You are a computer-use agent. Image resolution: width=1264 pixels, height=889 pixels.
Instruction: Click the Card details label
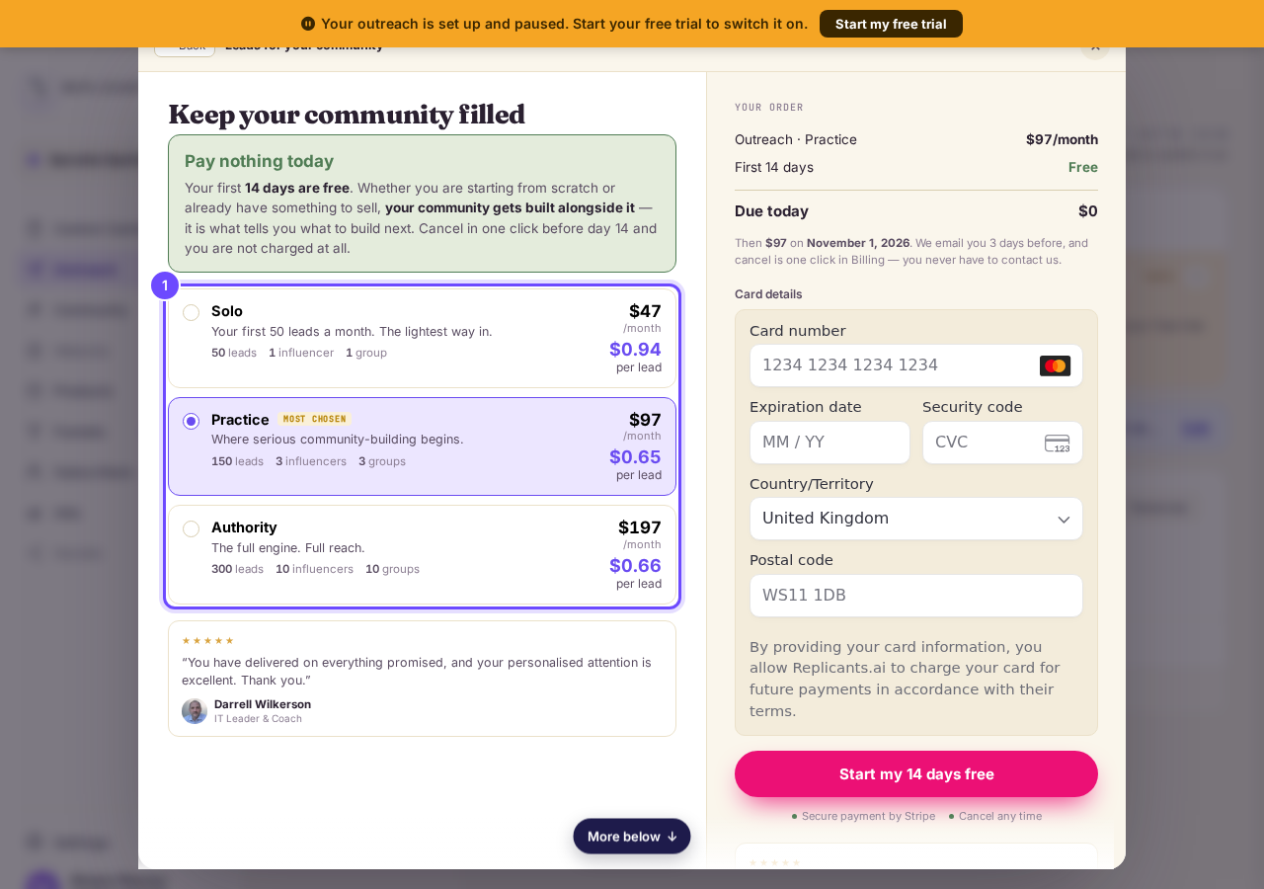click(x=768, y=294)
